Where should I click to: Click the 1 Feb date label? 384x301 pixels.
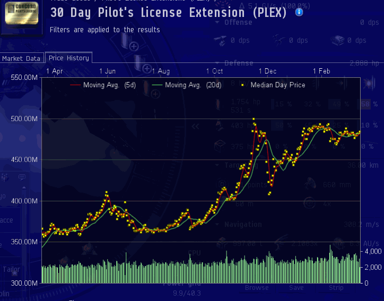pos(321,71)
